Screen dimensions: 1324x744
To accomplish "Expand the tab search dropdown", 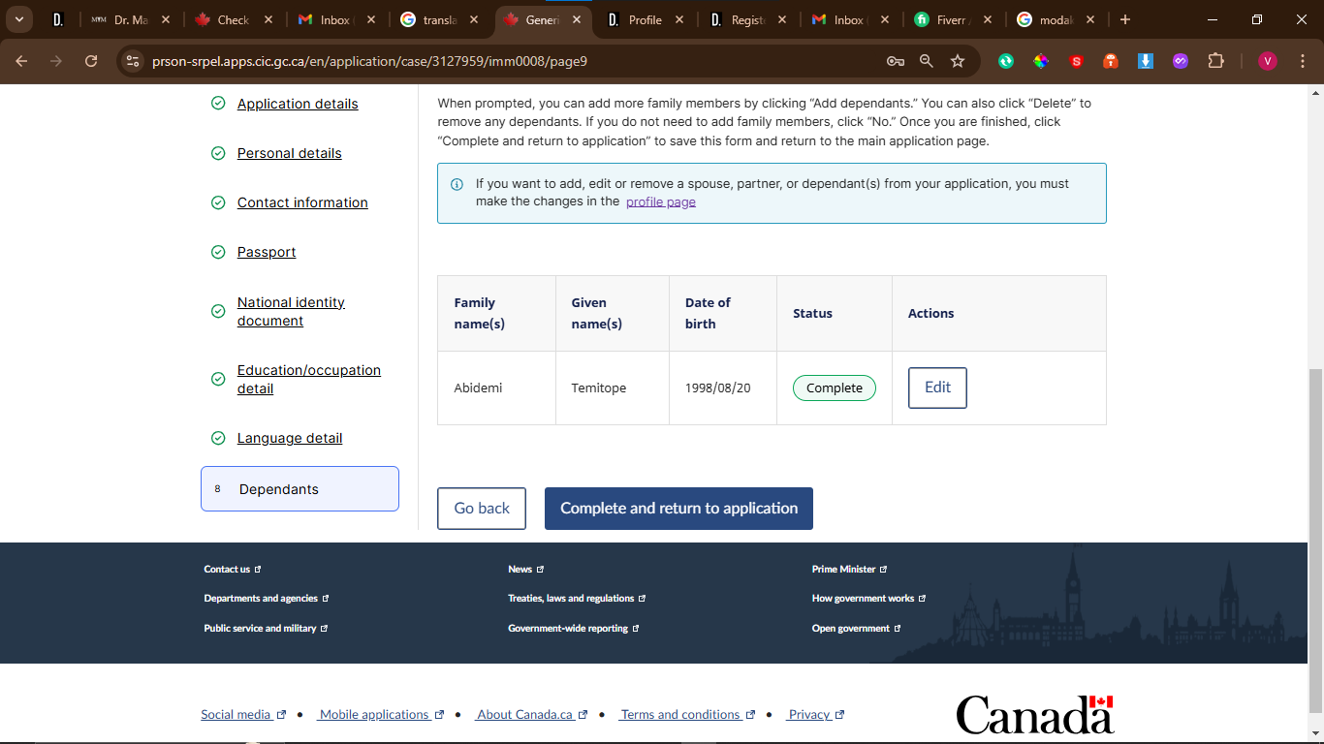I will coord(18,19).
